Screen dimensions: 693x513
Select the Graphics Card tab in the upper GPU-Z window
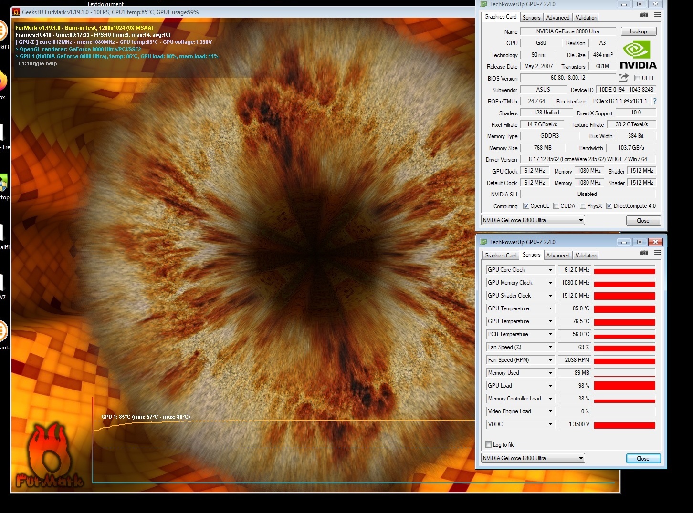point(500,17)
